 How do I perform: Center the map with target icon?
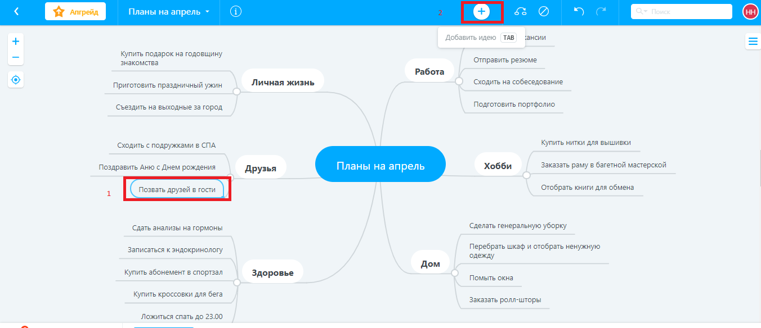point(16,80)
